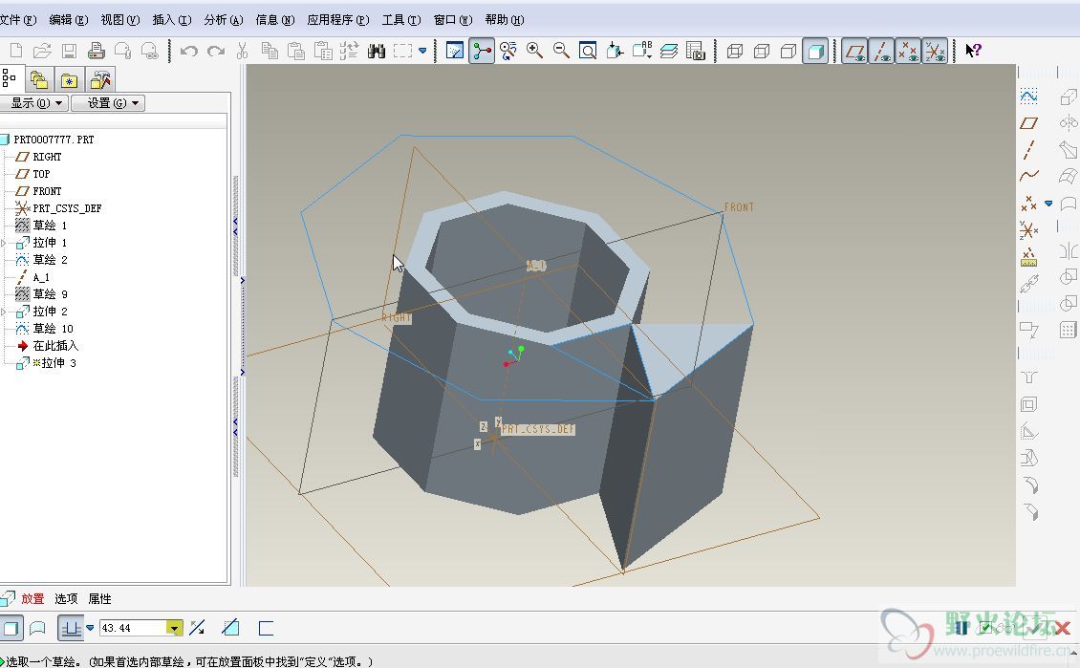This screenshot has height=668, width=1080.
Task: Paste from clipboard
Action: pyautogui.click(x=296, y=51)
